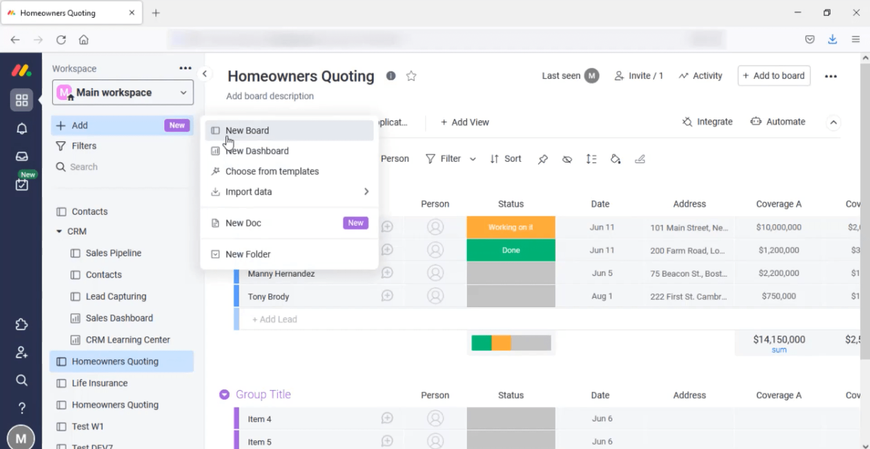
Task: Open browser downloads icon
Action: (832, 39)
